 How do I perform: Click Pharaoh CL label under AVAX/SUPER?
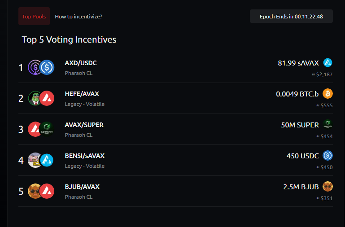(79, 135)
